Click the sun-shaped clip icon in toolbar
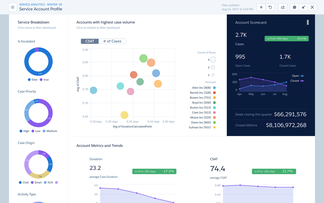324x203 pixels. tap(261, 7)
